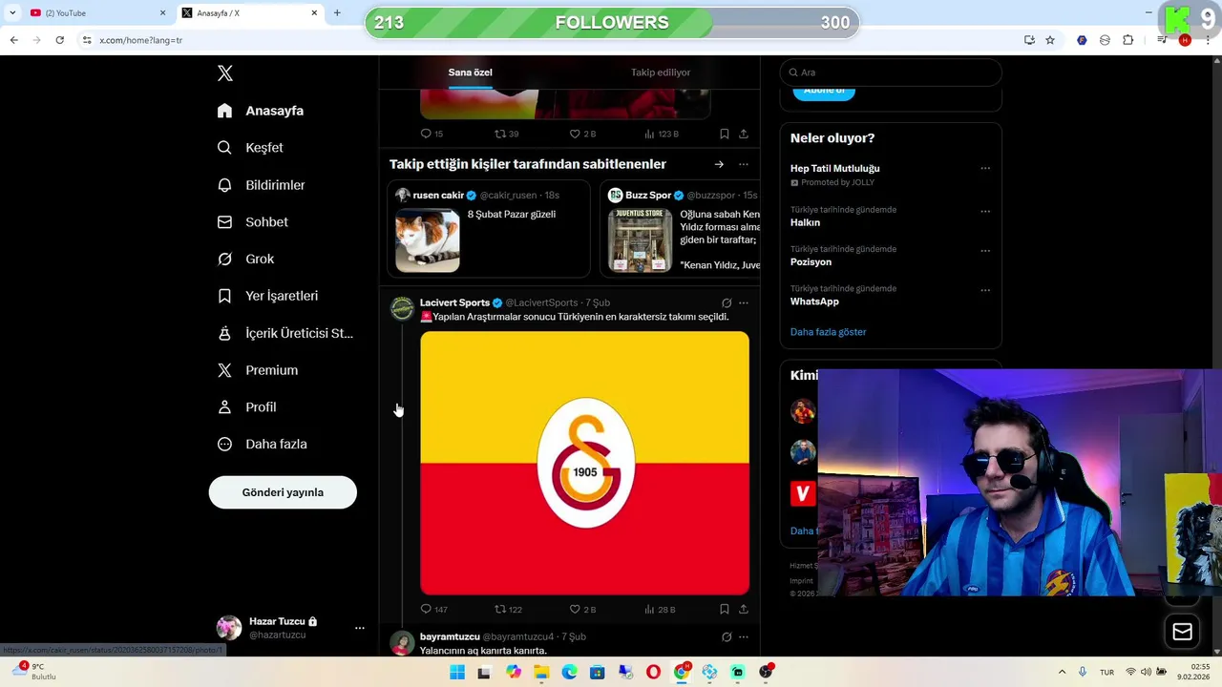Viewport: 1222px width, 687px height.
Task: Open options for Pozisyon trend
Action: [985, 251]
